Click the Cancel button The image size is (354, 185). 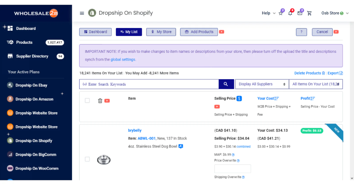[x=322, y=32]
